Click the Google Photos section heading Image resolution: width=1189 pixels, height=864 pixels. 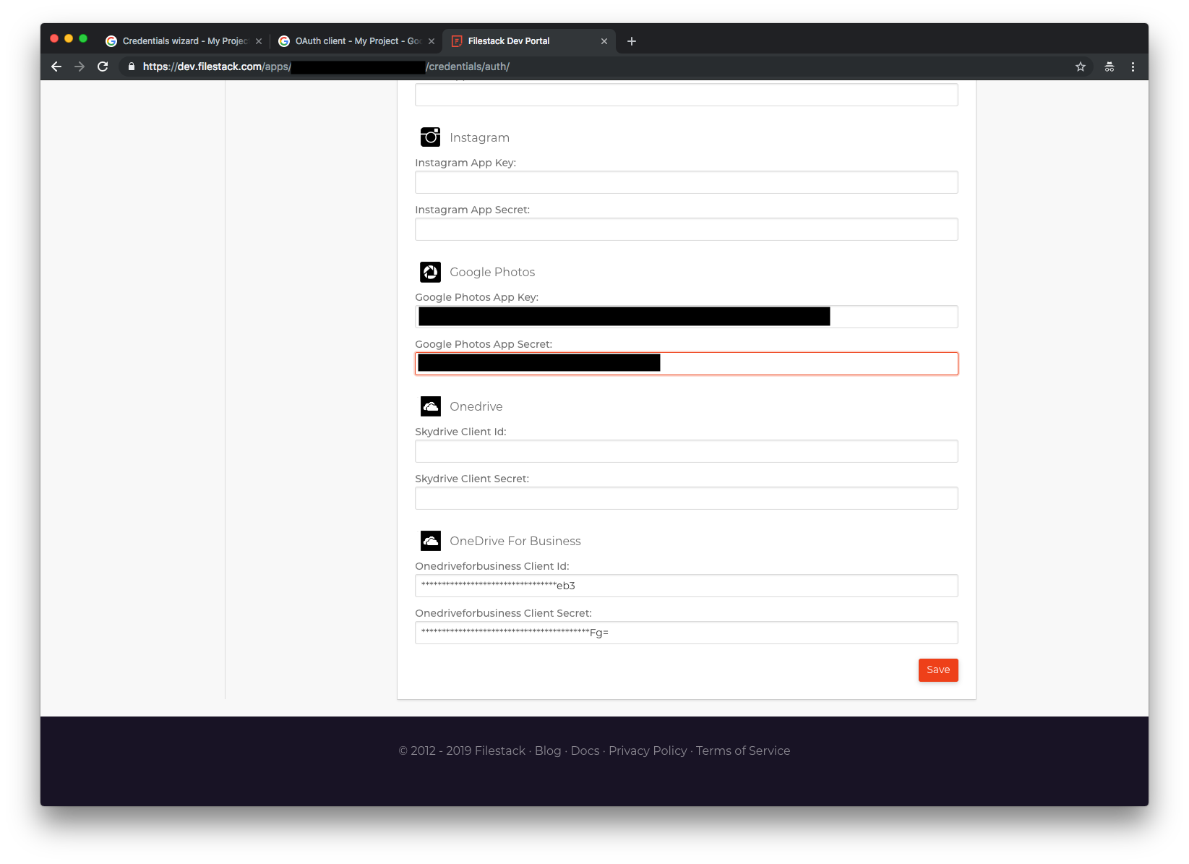coord(492,272)
